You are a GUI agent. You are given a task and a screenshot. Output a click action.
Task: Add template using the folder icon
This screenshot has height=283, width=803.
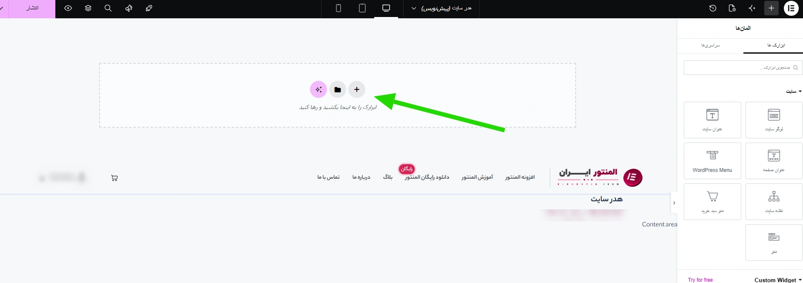(x=338, y=89)
